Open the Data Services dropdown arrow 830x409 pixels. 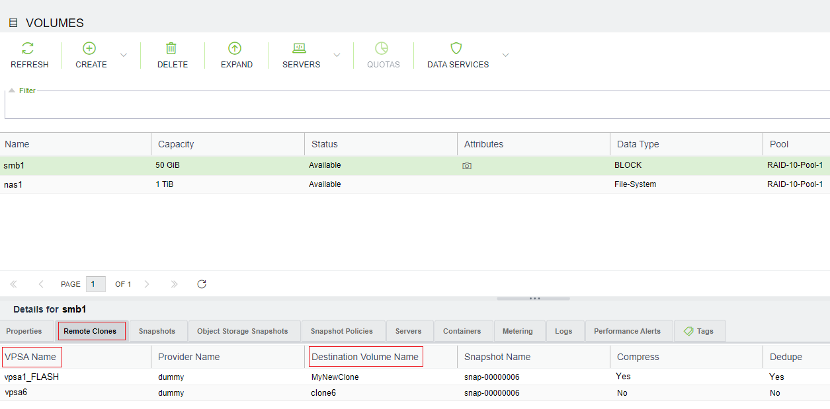[506, 55]
